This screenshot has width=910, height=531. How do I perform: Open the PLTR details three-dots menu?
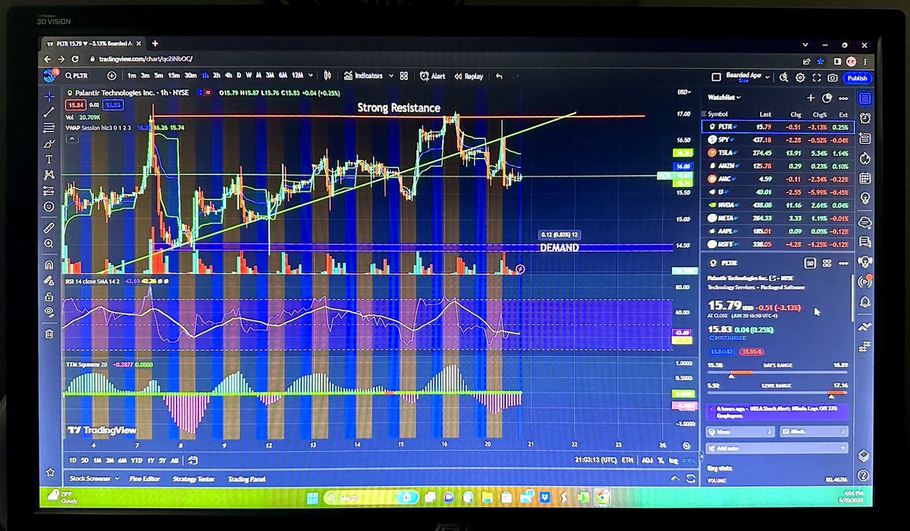(x=843, y=262)
